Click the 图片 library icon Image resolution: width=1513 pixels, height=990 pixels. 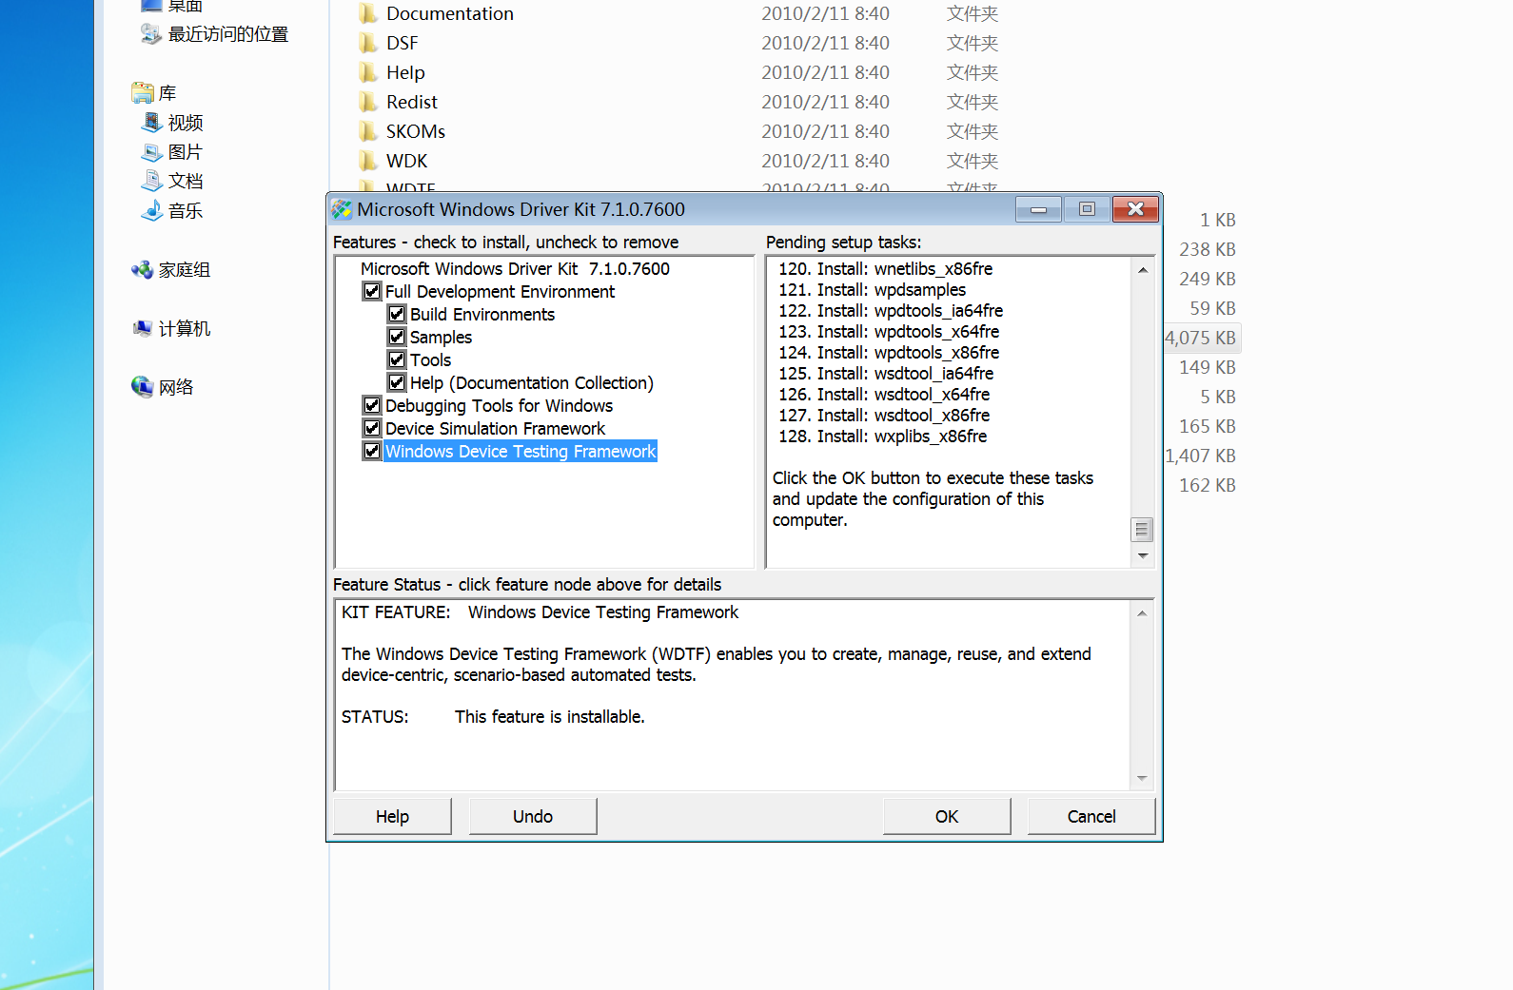pyautogui.click(x=151, y=152)
